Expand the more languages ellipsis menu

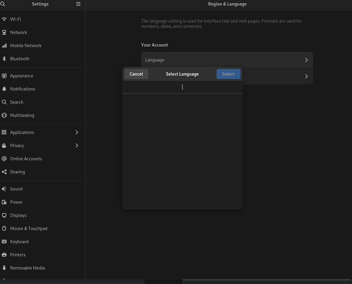point(182,87)
